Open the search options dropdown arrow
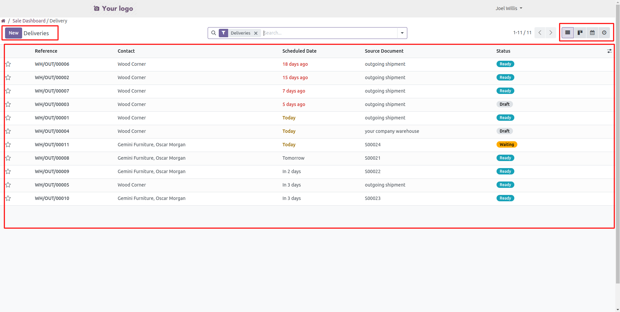This screenshot has height=312, width=620. 402,33
